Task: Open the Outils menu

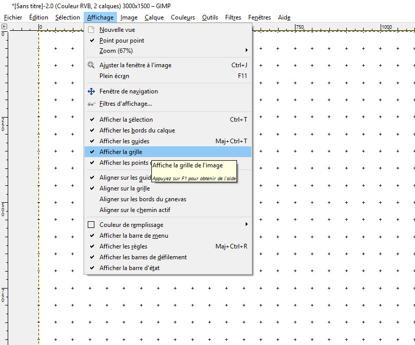Action: [x=210, y=17]
